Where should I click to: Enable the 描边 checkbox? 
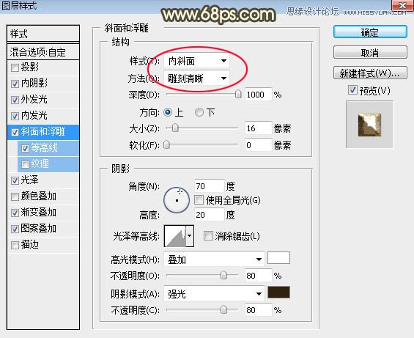pyautogui.click(x=15, y=245)
